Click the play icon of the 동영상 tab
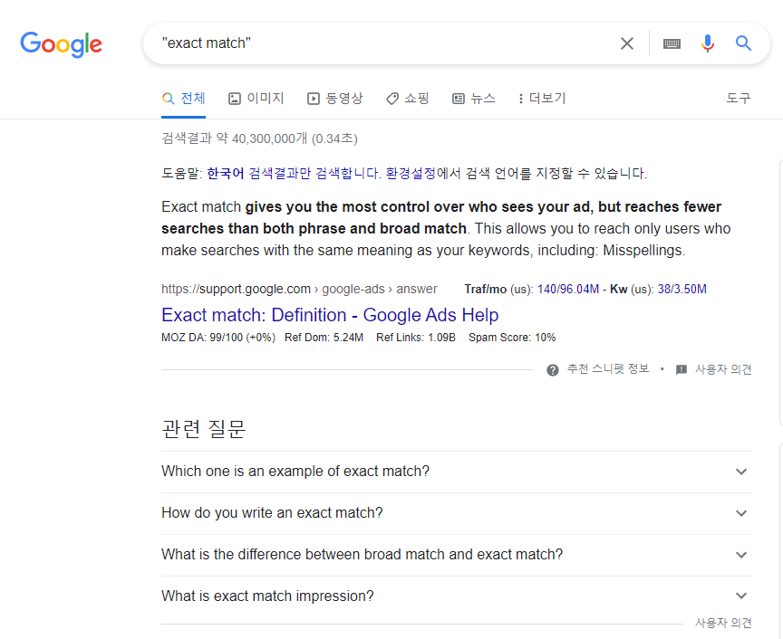The image size is (783, 639). [x=313, y=99]
